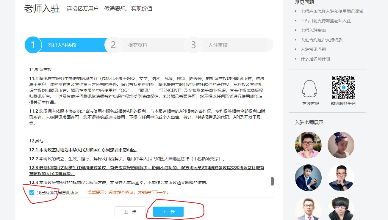Viewport: 388px width, 220px height.
Task: Open teacher avatar with glasses on white background
Action: [x=341, y=178]
